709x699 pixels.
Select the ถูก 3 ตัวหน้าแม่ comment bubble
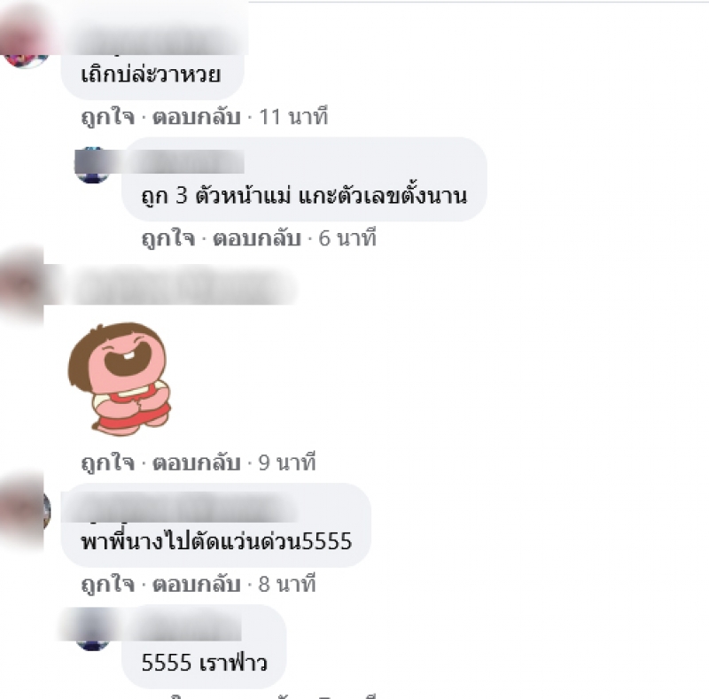coord(304,180)
